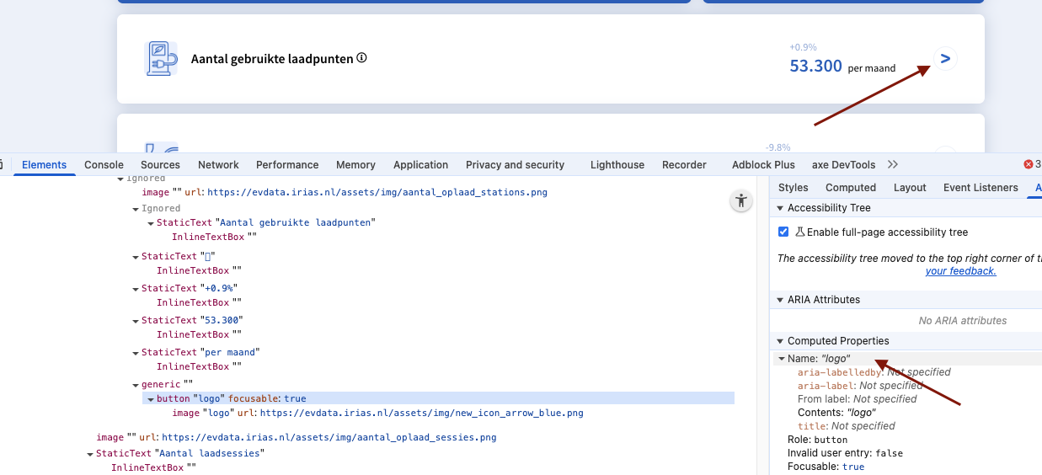Collapse the Accessibility Tree section
The image size is (1042, 475).
tap(779, 208)
